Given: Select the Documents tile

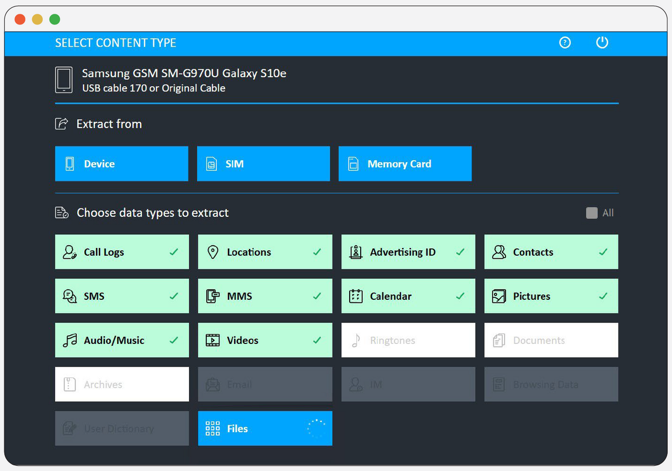Looking at the screenshot, I should pyautogui.click(x=551, y=340).
